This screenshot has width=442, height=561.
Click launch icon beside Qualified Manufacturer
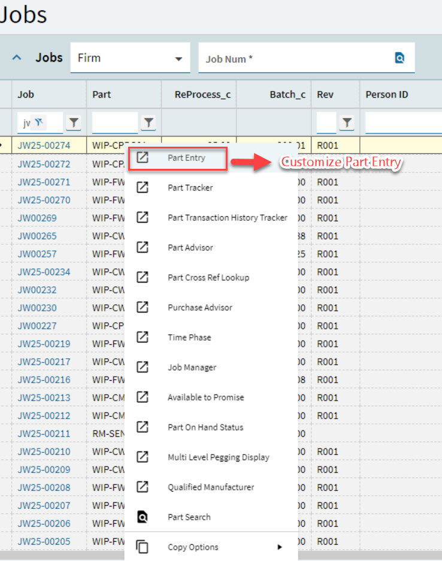143,487
